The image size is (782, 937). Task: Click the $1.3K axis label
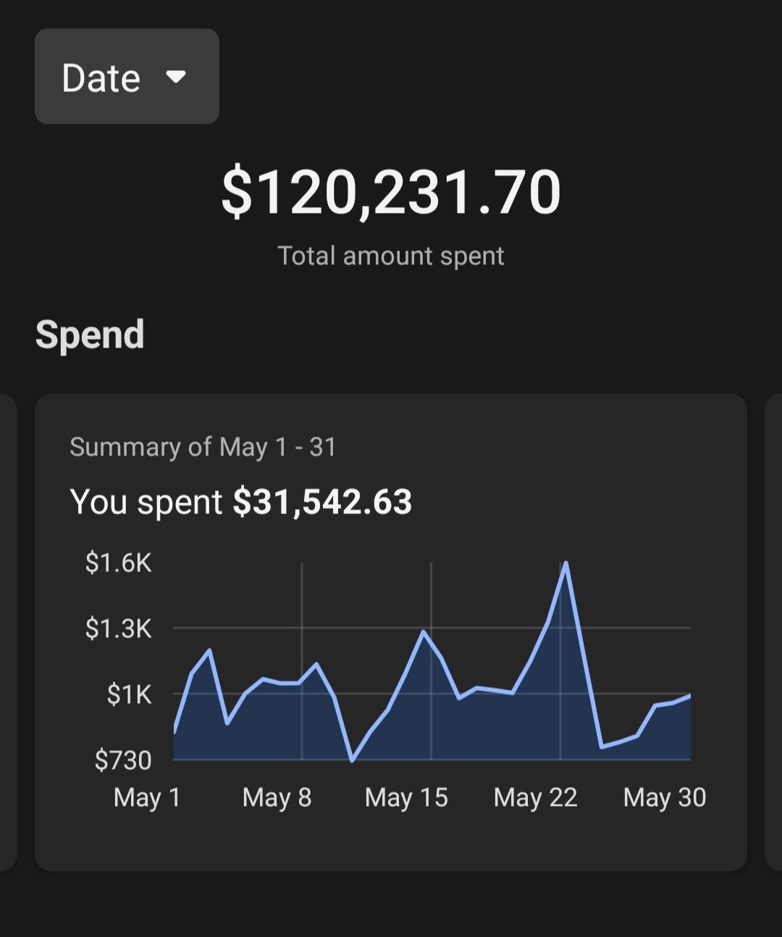(x=119, y=628)
